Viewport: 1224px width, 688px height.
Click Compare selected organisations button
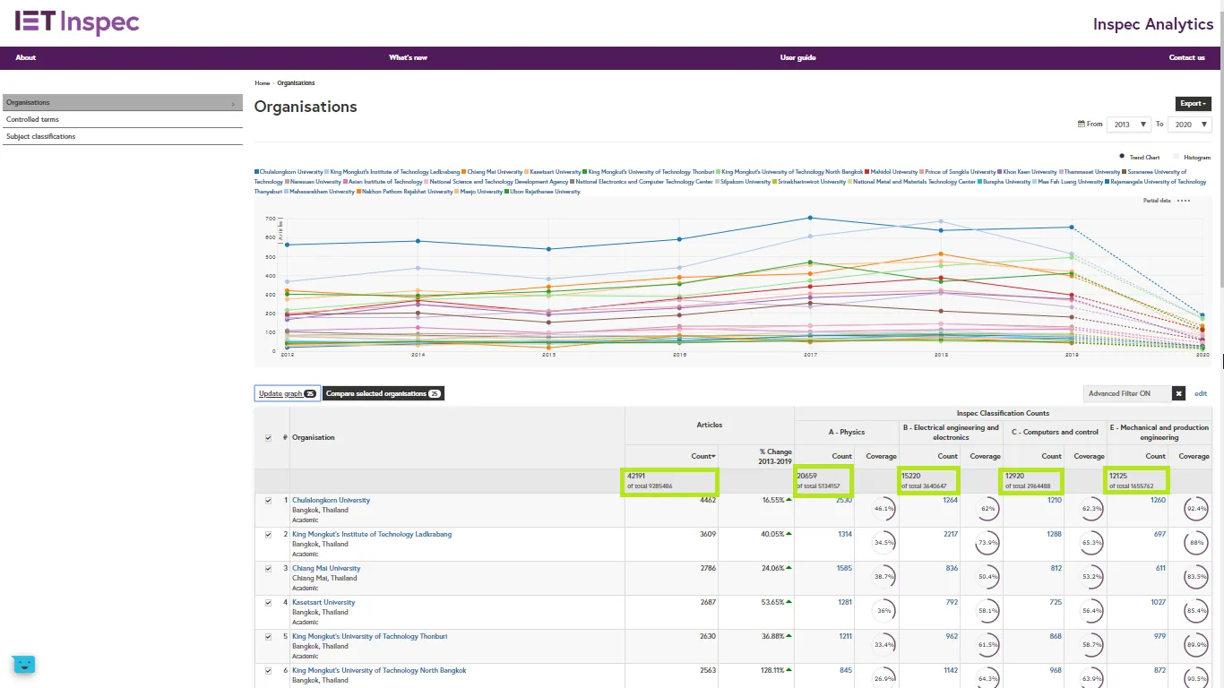point(383,393)
